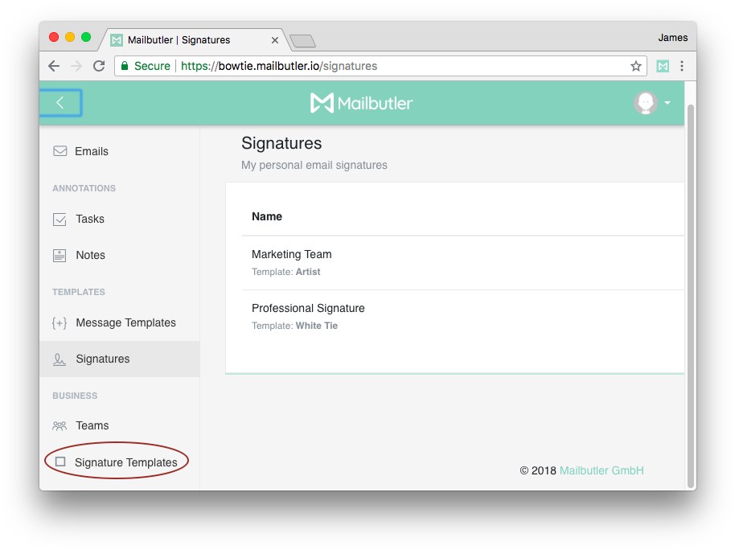Click the Message Templates braces icon

pyautogui.click(x=60, y=322)
